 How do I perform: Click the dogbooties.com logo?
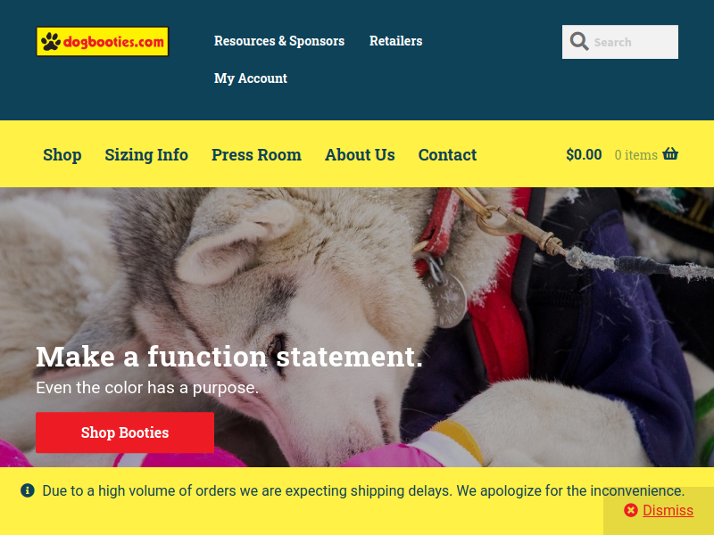(103, 41)
